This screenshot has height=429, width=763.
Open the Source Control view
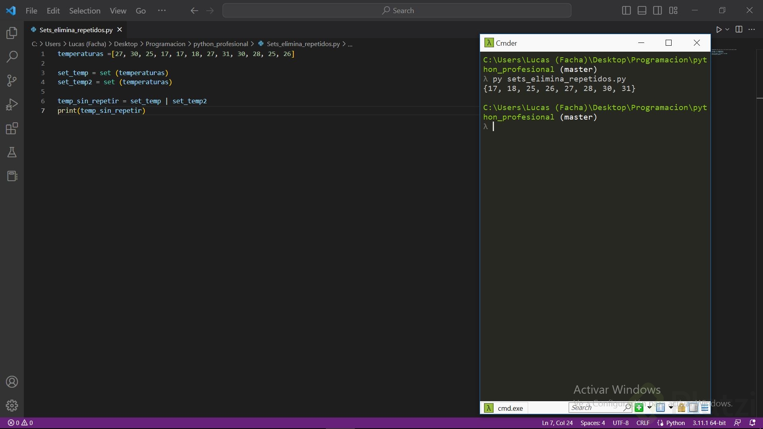12,81
